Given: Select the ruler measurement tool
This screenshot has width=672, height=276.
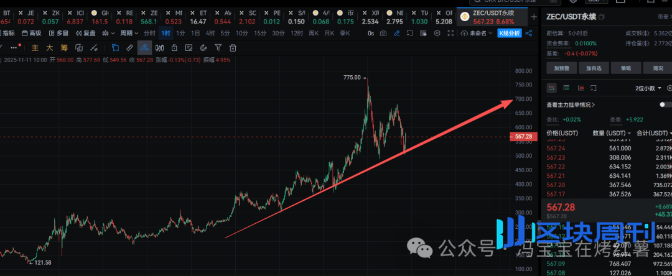Looking at the screenshot, I should [129, 47].
